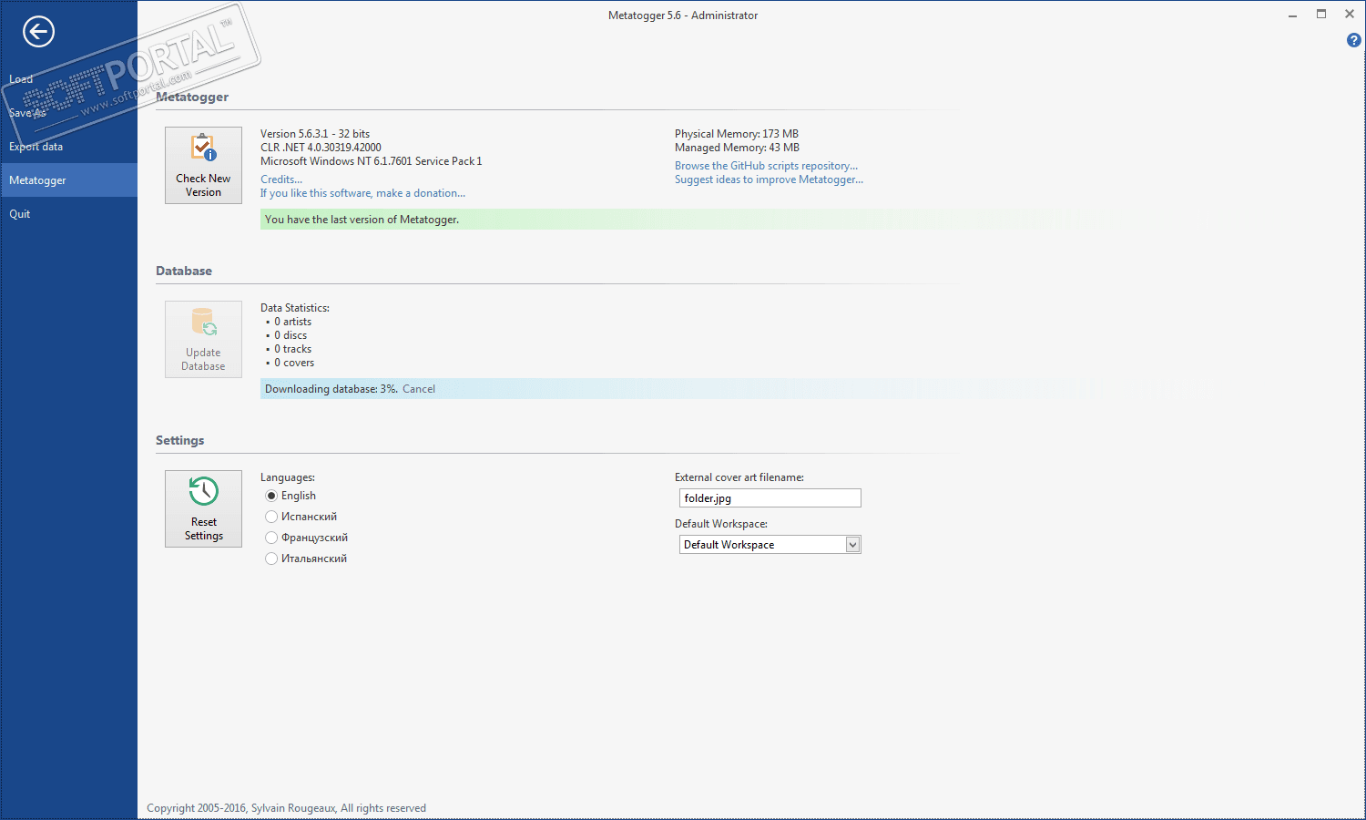Select the Metatogger sidebar item
The width and height of the screenshot is (1366, 820).
pyautogui.click(x=69, y=180)
